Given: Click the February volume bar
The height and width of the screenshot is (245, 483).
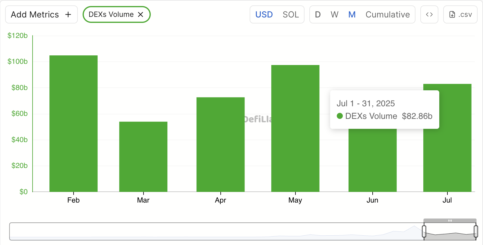Looking at the screenshot, I should 74,123.
